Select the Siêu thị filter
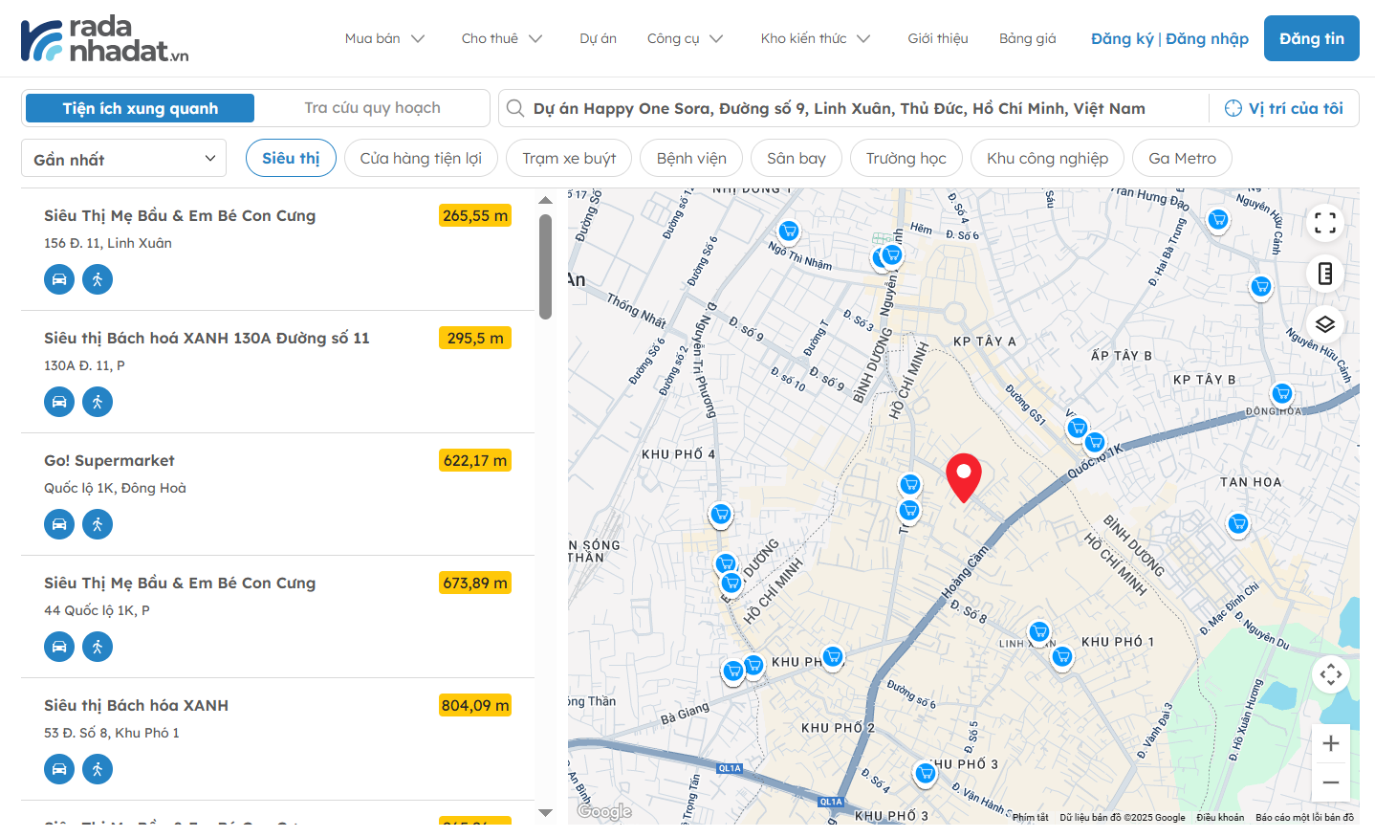 point(291,158)
